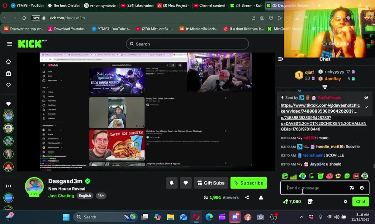The width and height of the screenshot is (375, 224).
Task: Open the Just Chatting category link
Action: pyautogui.click(x=61, y=196)
